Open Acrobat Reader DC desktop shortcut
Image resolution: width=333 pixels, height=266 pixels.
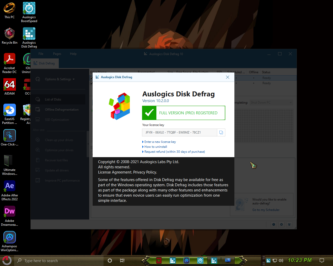click(10, 63)
